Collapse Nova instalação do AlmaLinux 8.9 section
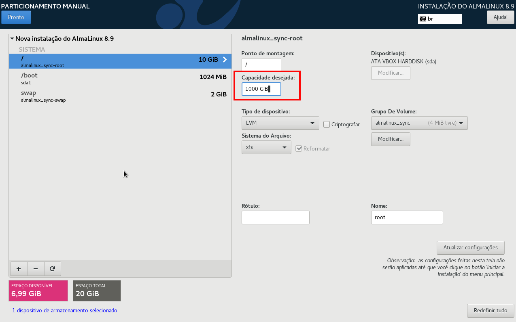 pos(12,39)
